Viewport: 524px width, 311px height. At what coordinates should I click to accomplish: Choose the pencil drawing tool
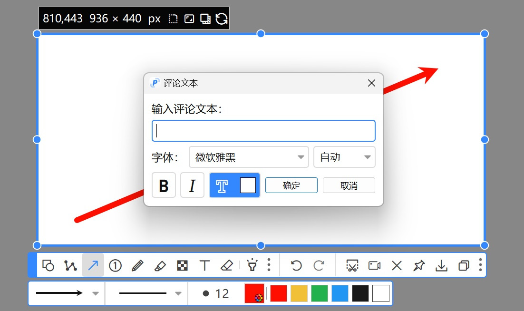pyautogui.click(x=137, y=265)
